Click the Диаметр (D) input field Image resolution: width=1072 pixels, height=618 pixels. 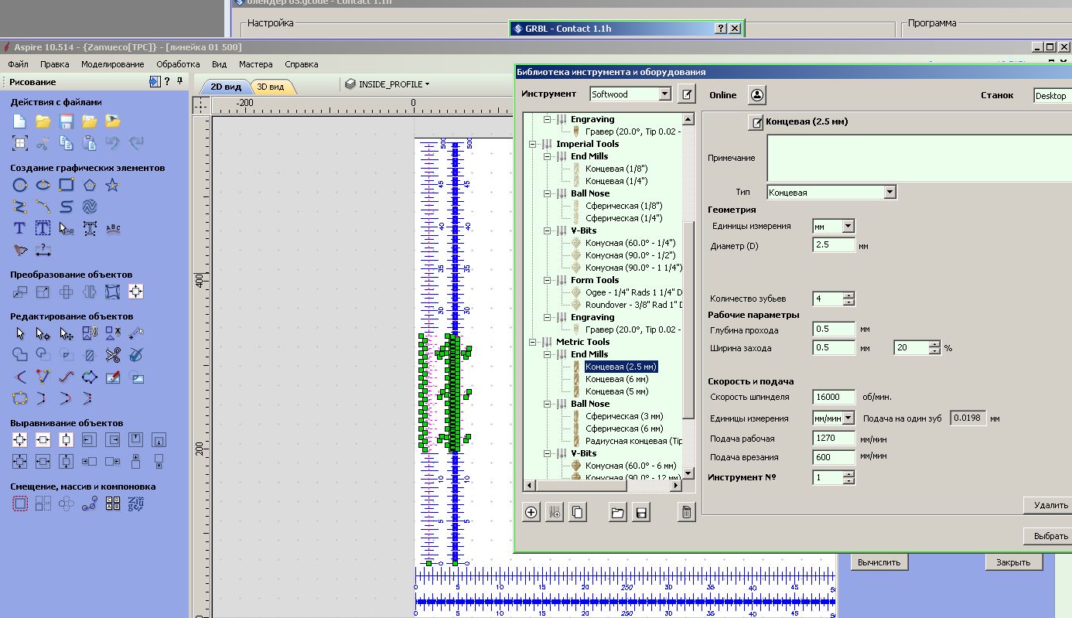tap(833, 245)
